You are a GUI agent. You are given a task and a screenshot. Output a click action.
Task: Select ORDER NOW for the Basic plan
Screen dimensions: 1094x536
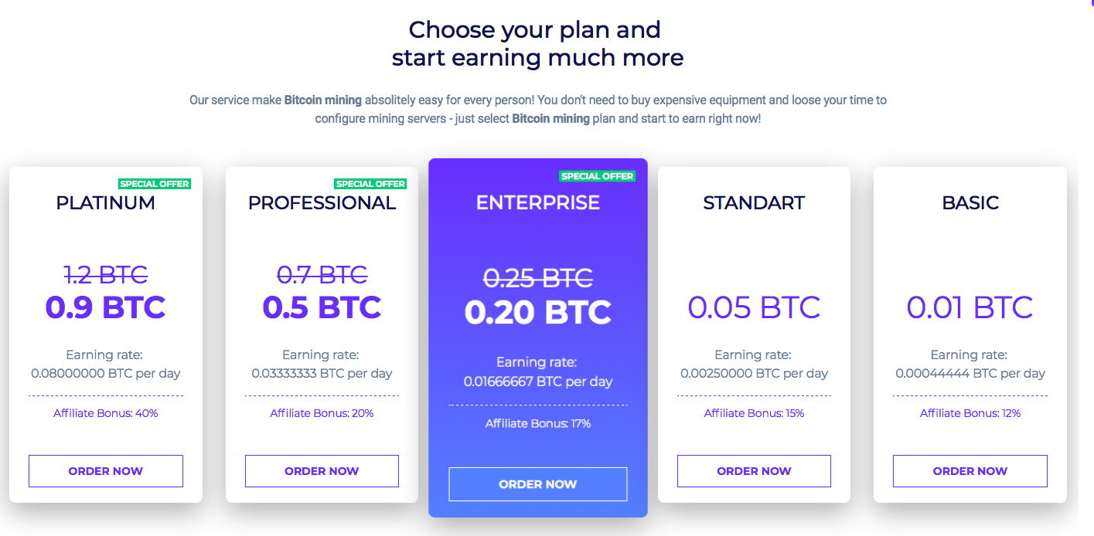tap(970, 471)
